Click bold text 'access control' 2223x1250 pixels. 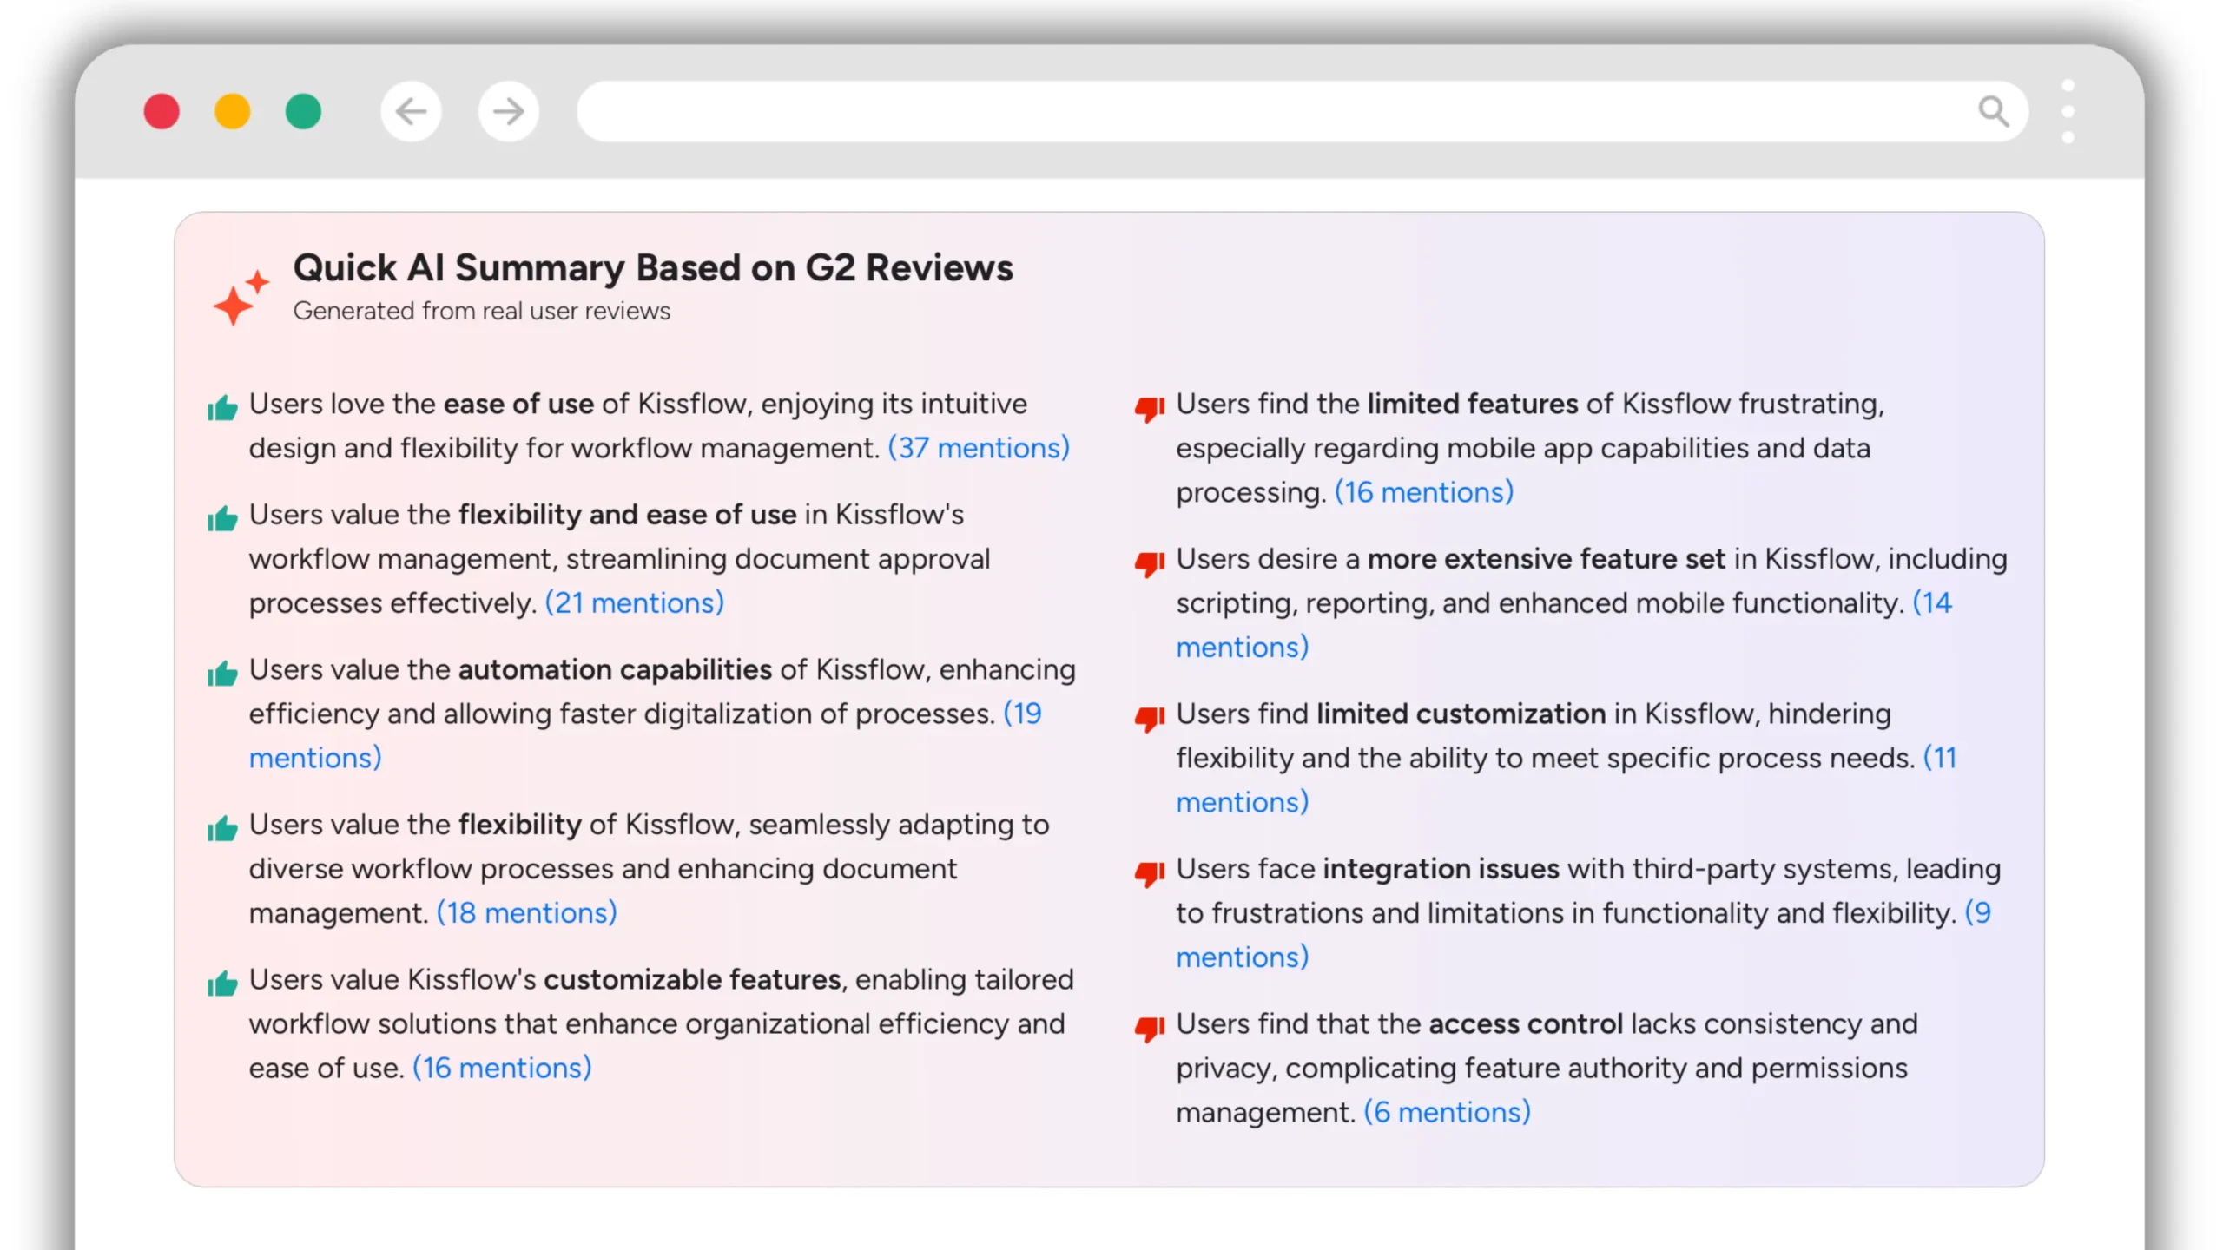(1526, 1023)
